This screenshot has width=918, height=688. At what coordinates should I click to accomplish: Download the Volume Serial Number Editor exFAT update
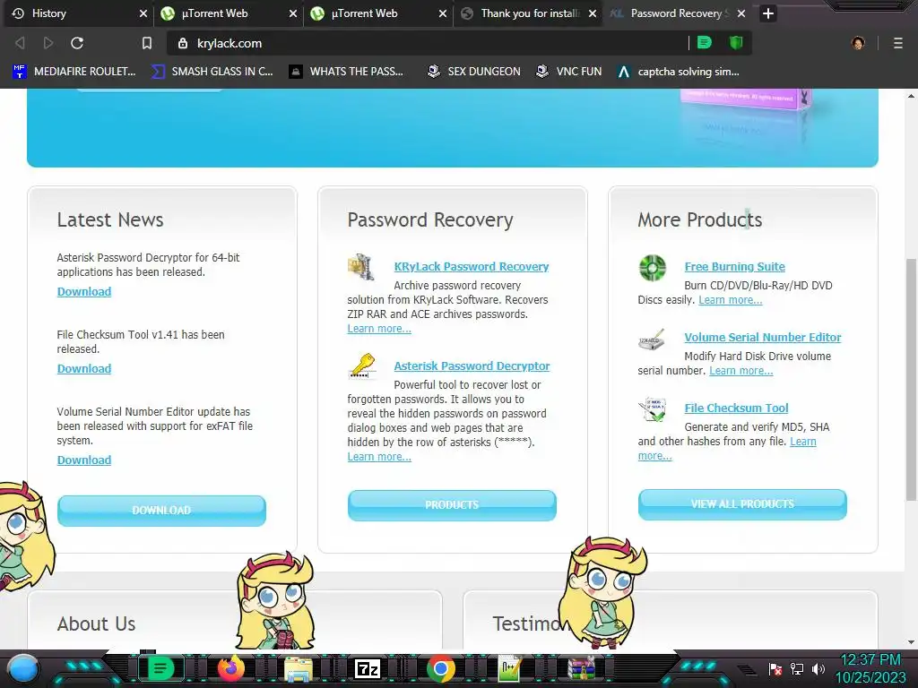click(x=84, y=460)
